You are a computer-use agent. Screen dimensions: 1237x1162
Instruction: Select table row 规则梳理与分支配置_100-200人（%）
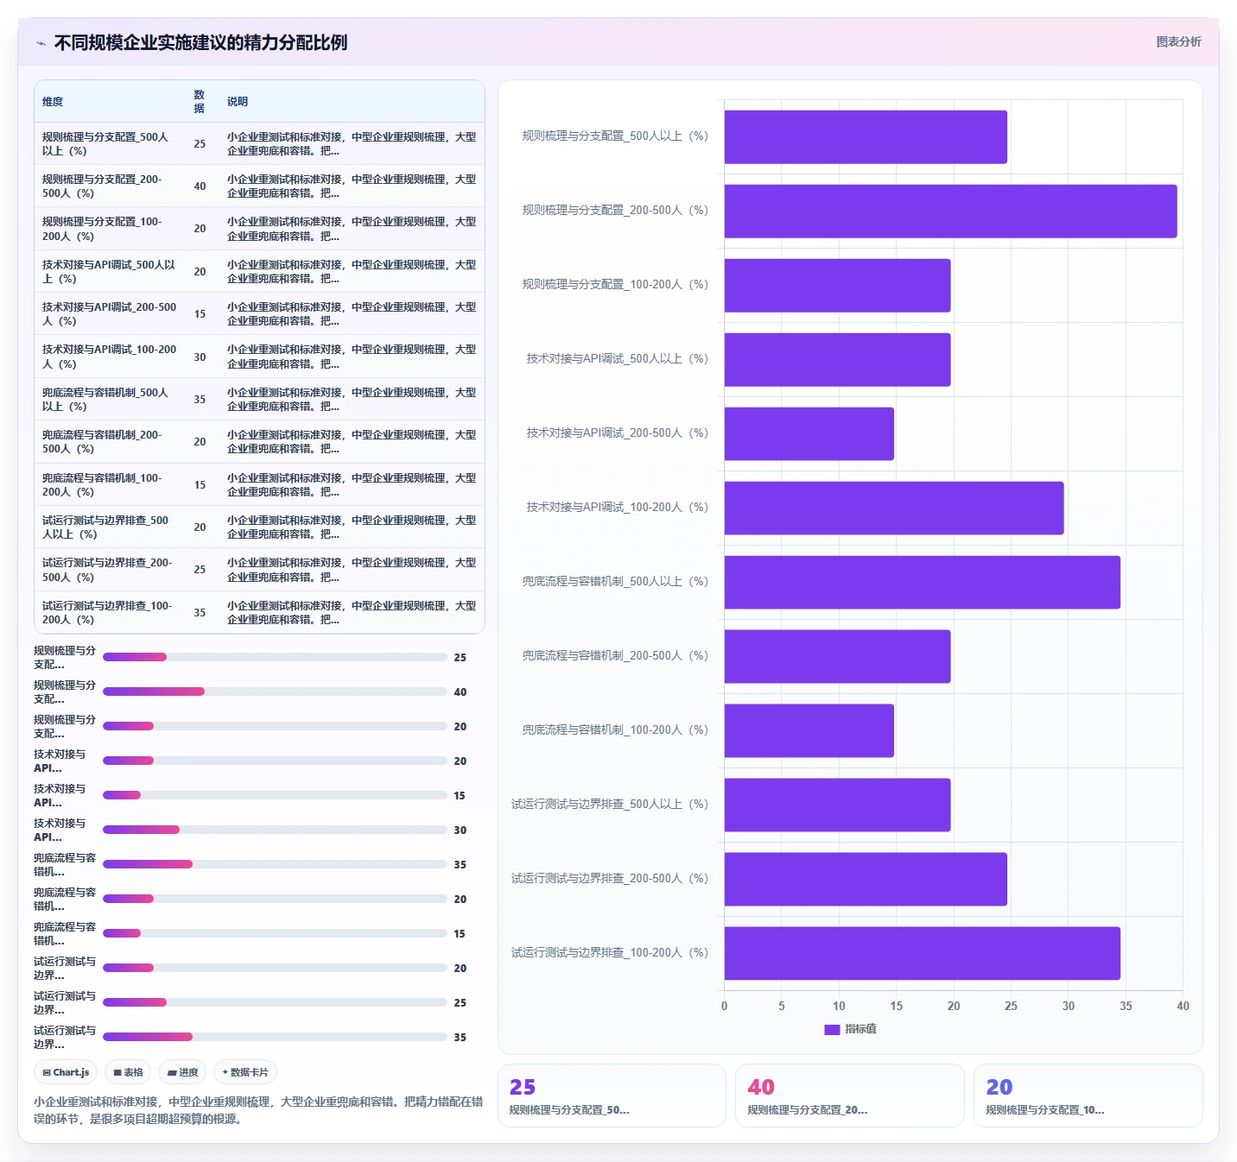point(259,229)
